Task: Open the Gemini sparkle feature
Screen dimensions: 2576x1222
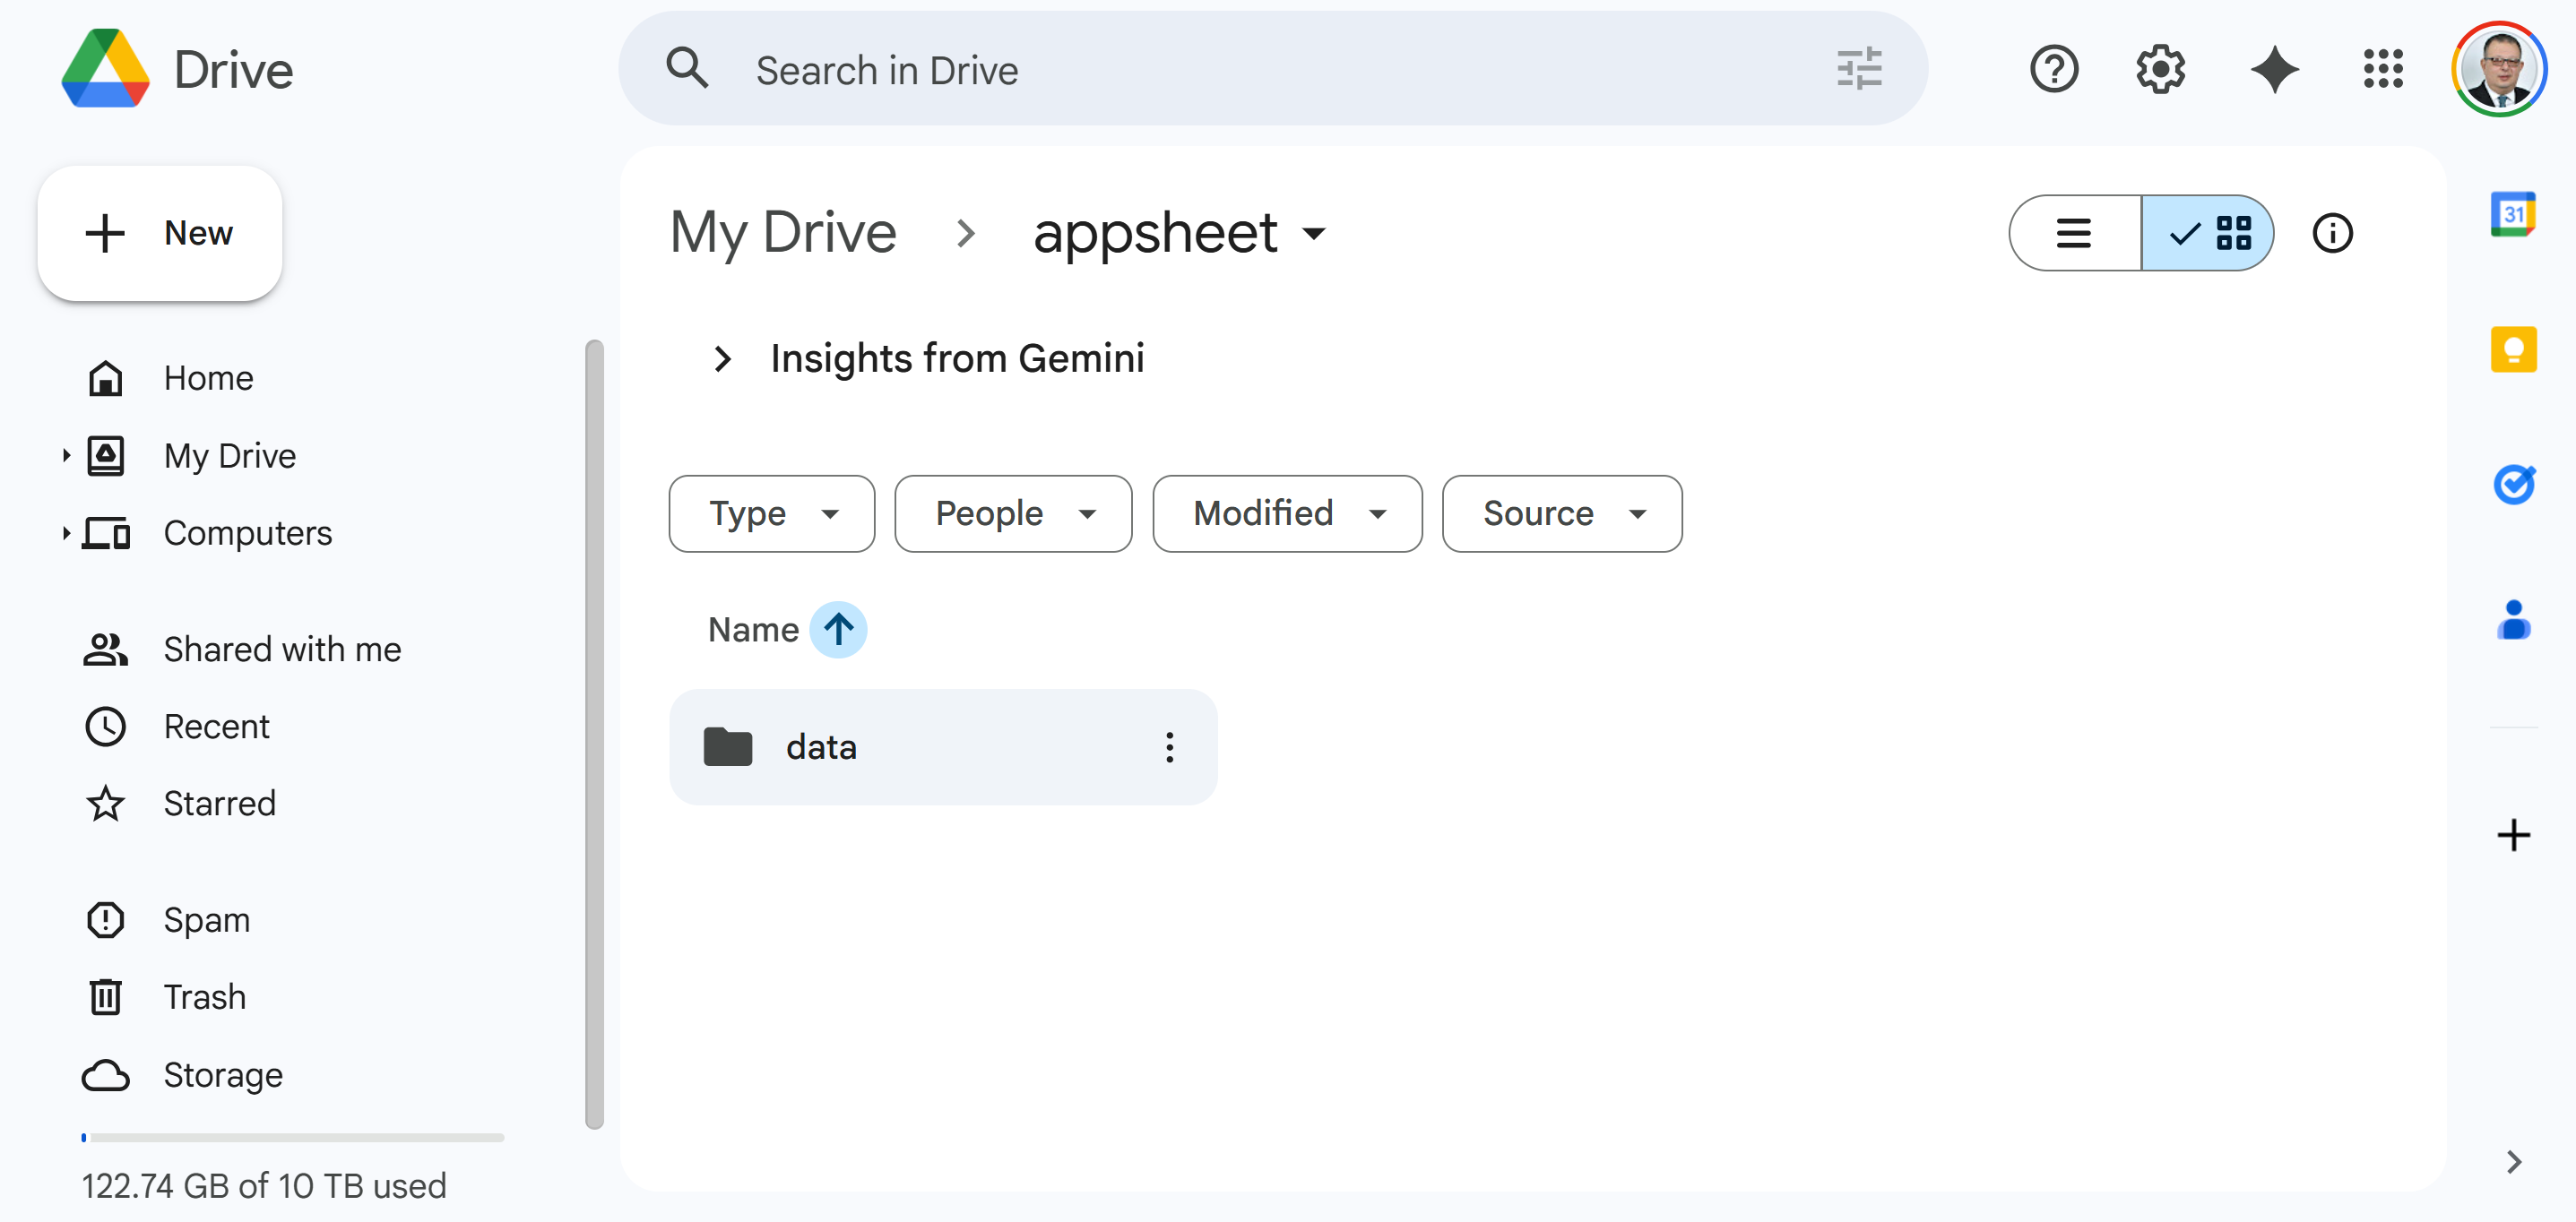Action: [2274, 69]
